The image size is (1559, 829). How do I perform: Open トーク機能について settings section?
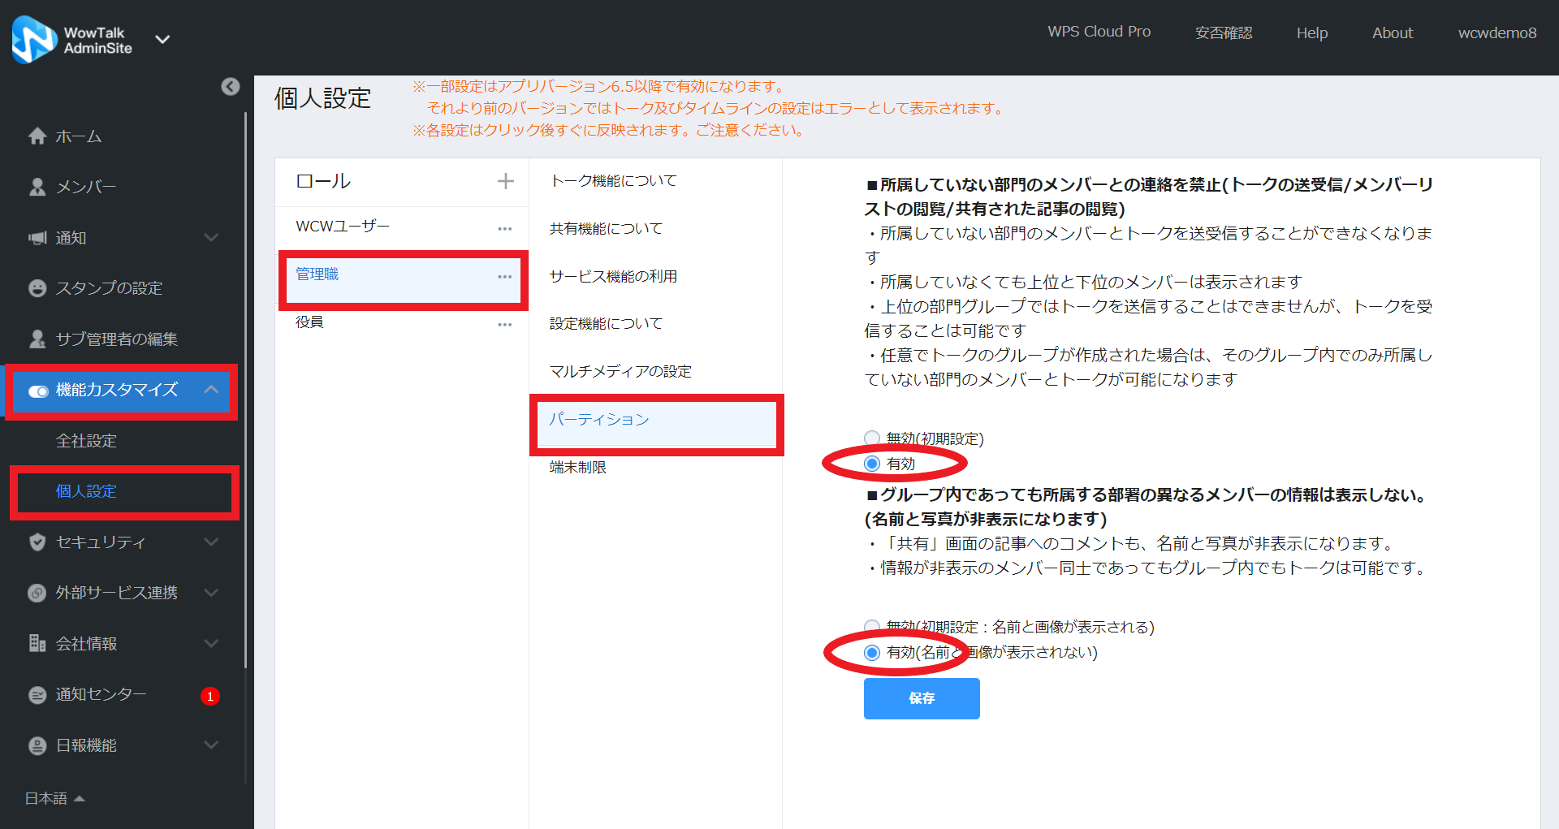[x=613, y=181]
